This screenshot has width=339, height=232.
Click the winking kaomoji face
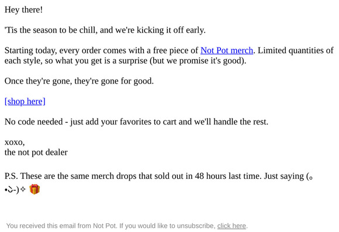pyautogui.click(x=12, y=189)
